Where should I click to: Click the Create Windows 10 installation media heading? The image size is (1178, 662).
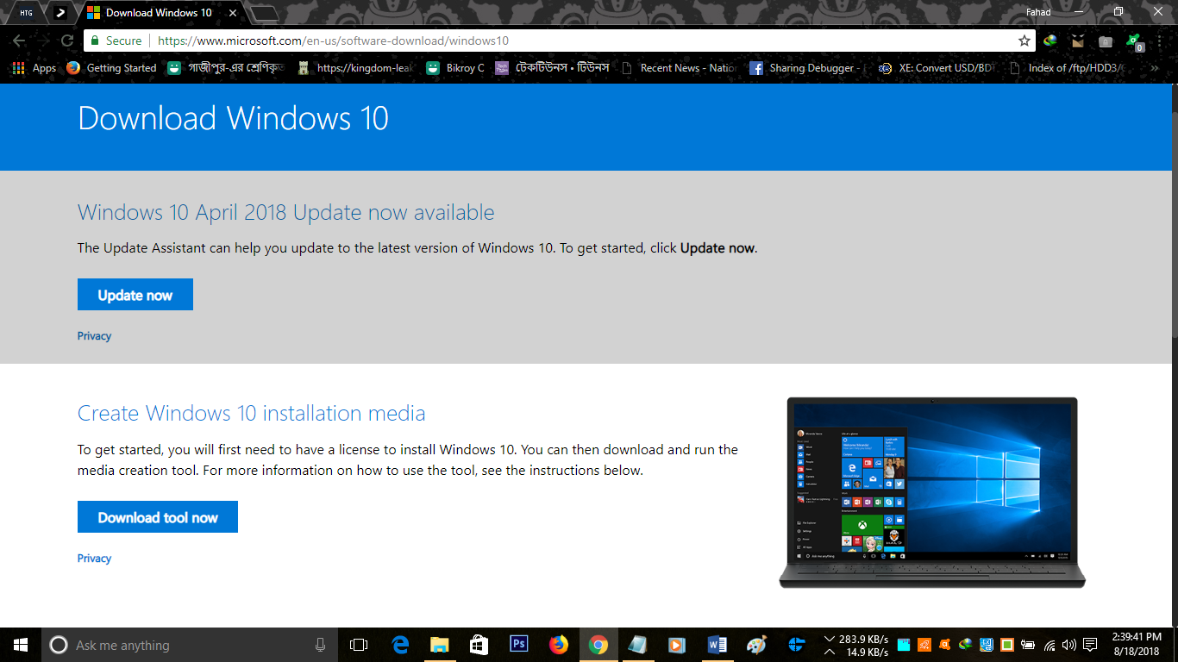pos(252,413)
